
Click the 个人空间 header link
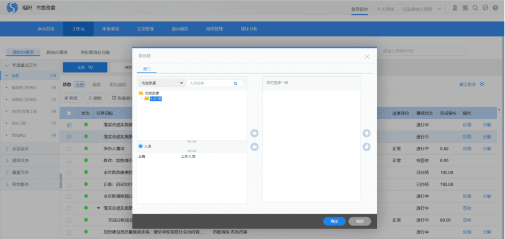click(x=386, y=9)
